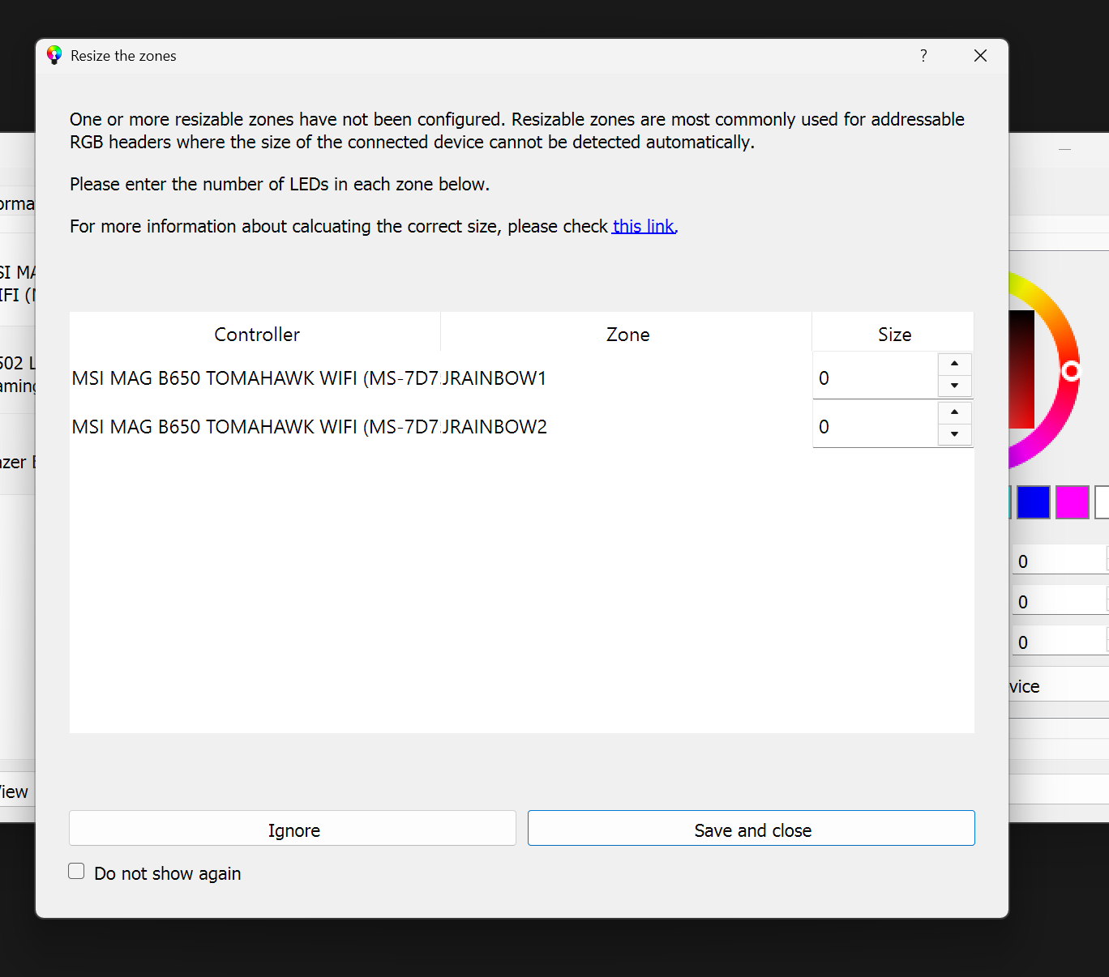Screen dimensions: 1109x977
Task: Click the Zone column header
Action: (x=627, y=334)
